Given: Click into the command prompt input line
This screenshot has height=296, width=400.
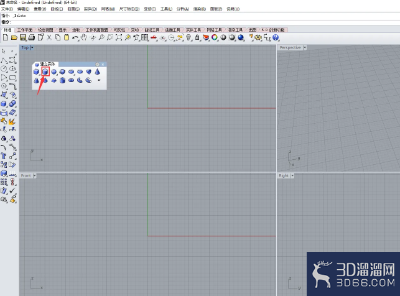Looking at the screenshot, I should [204, 22].
